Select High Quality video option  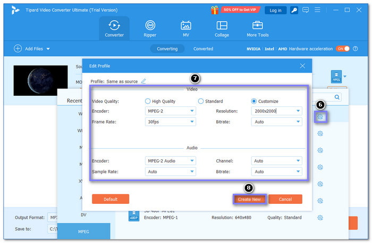160,101
